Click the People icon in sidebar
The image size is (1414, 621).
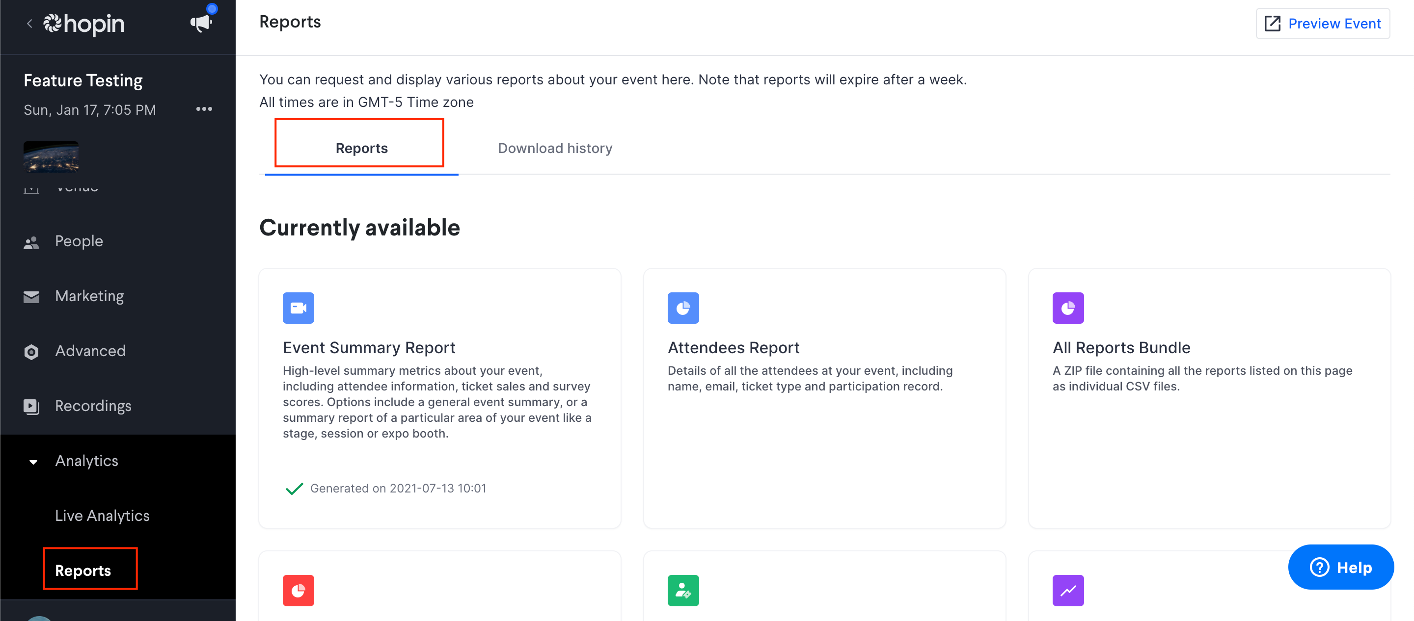tap(31, 242)
